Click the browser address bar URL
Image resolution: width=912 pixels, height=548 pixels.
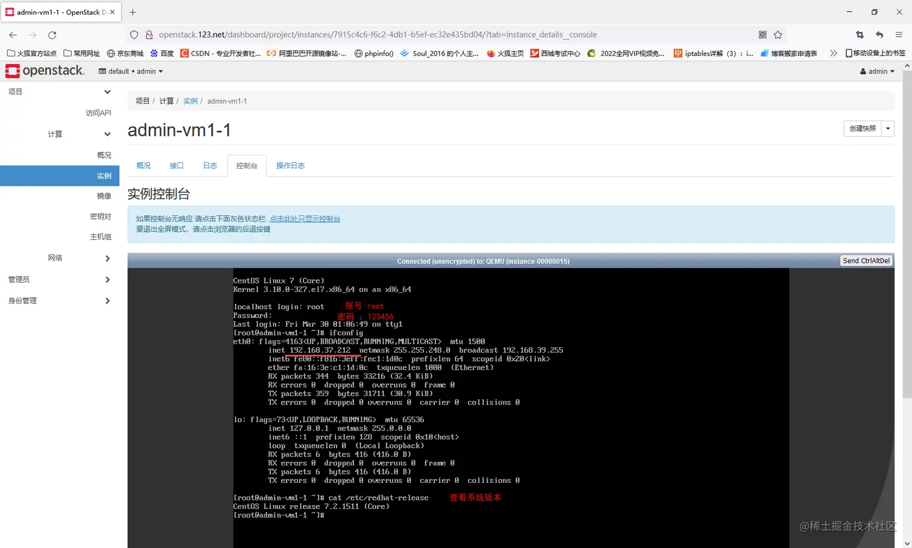[378, 35]
